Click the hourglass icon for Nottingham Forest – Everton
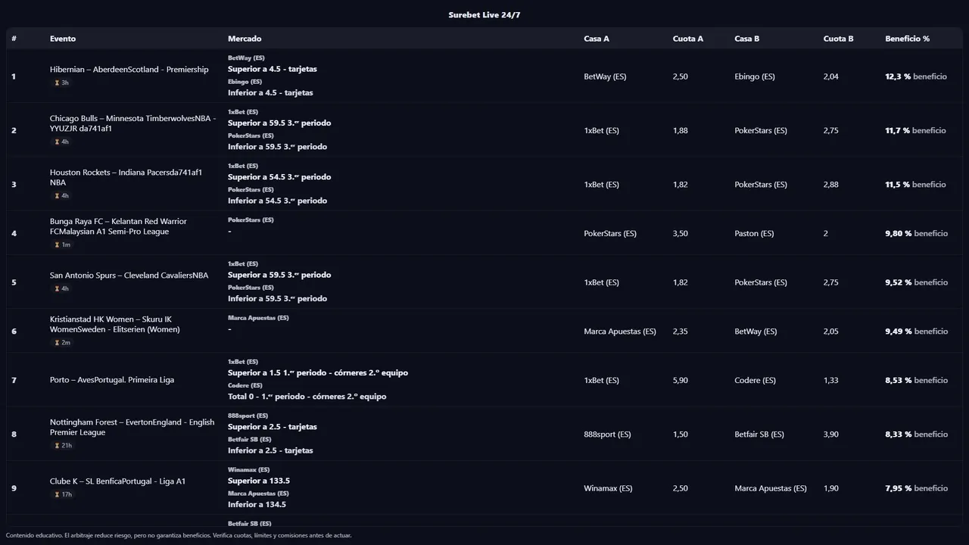Viewport: 969px width, 545px height. (57, 446)
